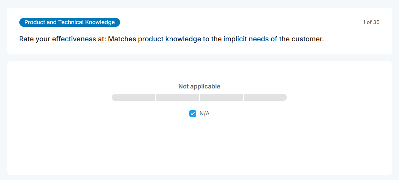Select the third segment of the rating bar

tap(221, 97)
